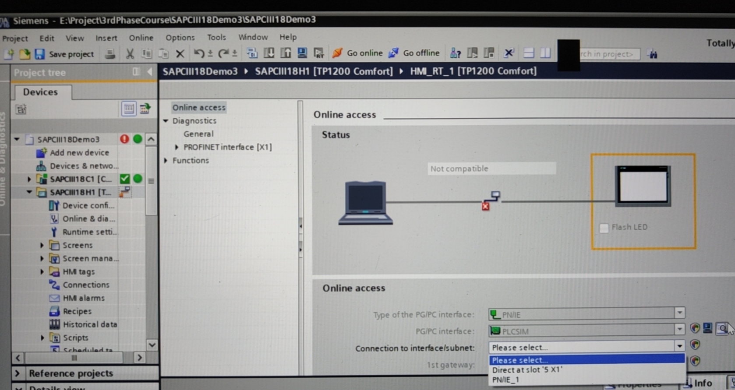735x390 pixels.
Task: Open the Insert menu
Action: (106, 38)
